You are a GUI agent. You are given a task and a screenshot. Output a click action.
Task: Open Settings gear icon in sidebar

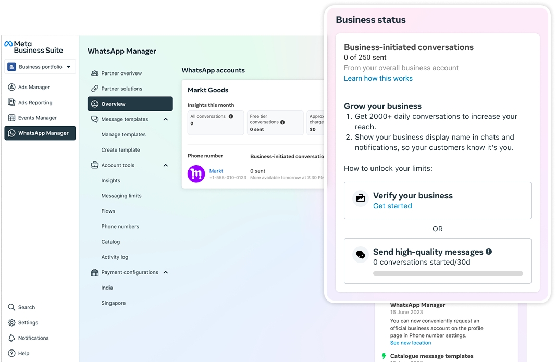tap(11, 323)
